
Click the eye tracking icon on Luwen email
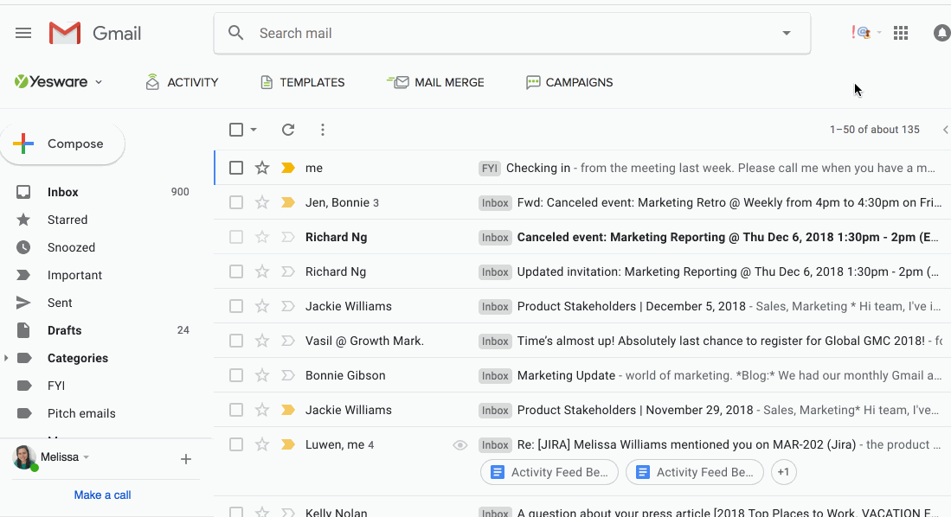[460, 444]
